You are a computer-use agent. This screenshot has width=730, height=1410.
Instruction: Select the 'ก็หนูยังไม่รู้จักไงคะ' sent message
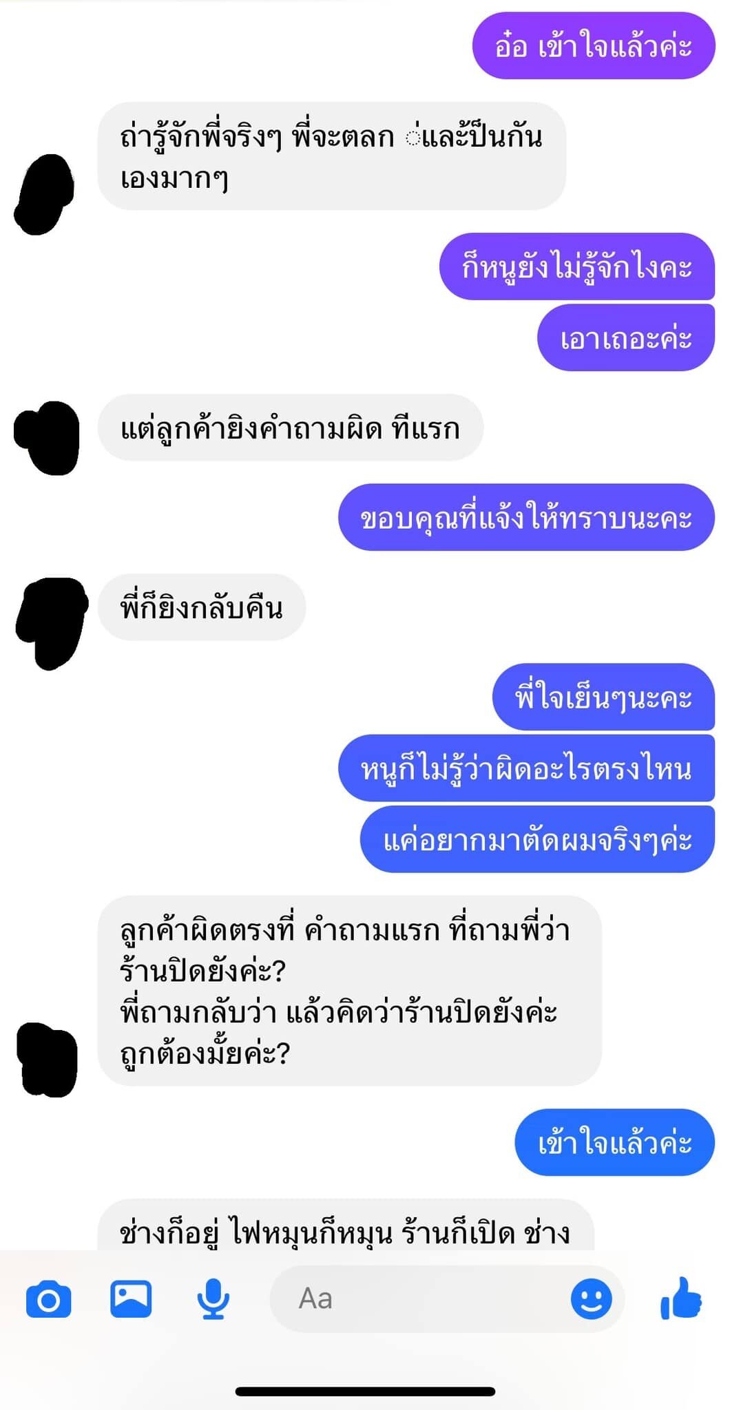(x=577, y=266)
